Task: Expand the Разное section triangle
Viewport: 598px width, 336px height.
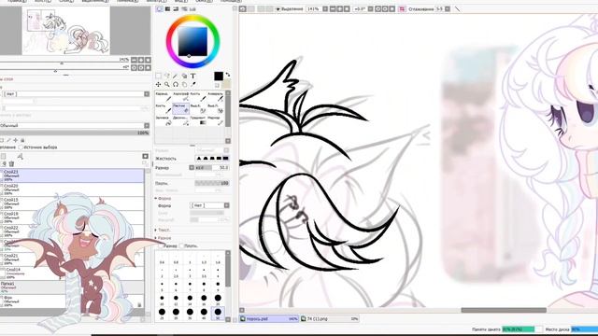Action: [x=156, y=238]
